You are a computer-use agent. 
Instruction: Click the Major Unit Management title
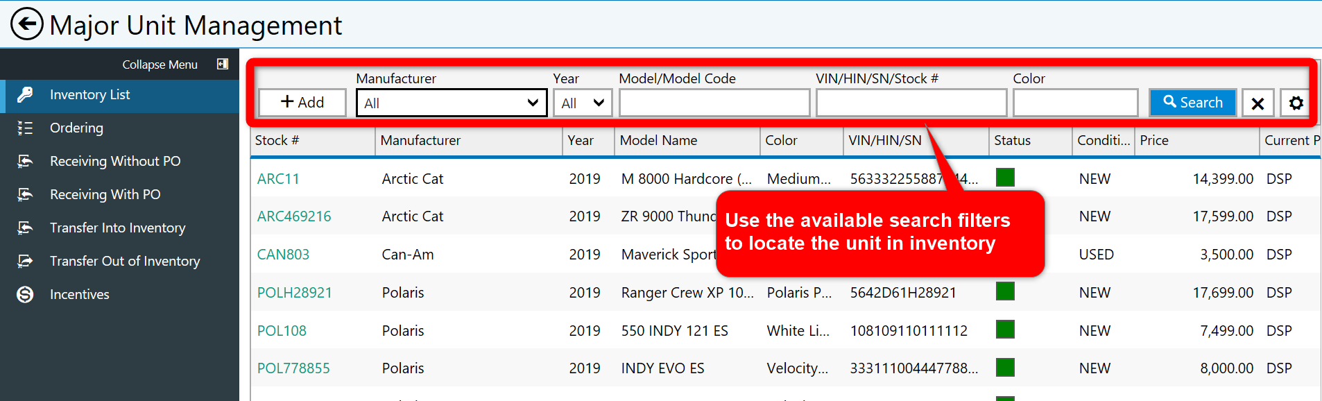[196, 26]
